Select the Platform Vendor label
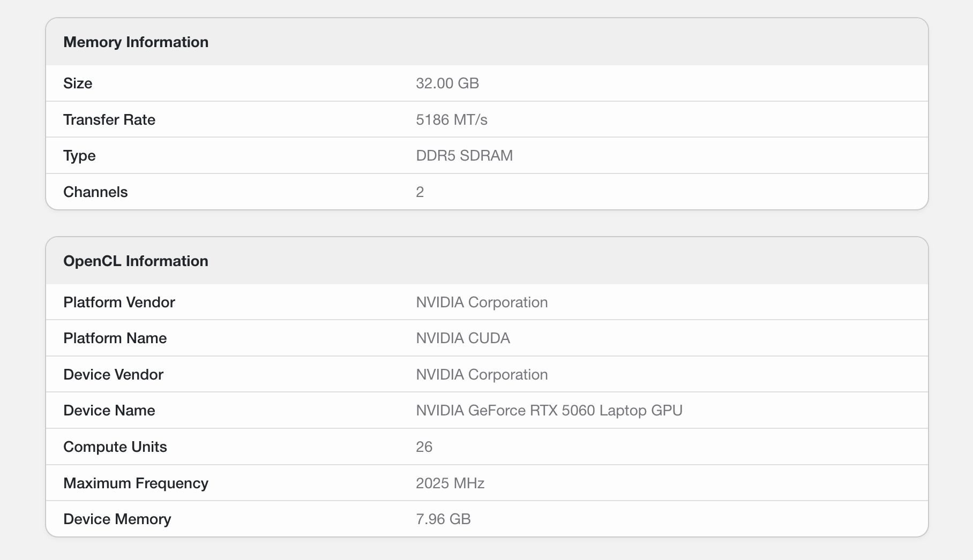The height and width of the screenshot is (560, 973). 119,302
